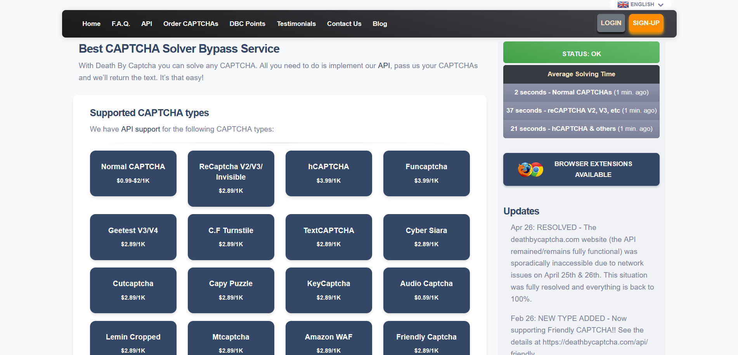Open the F.A.Q. menu item
Screen dimensions: 738x355
pos(121,24)
